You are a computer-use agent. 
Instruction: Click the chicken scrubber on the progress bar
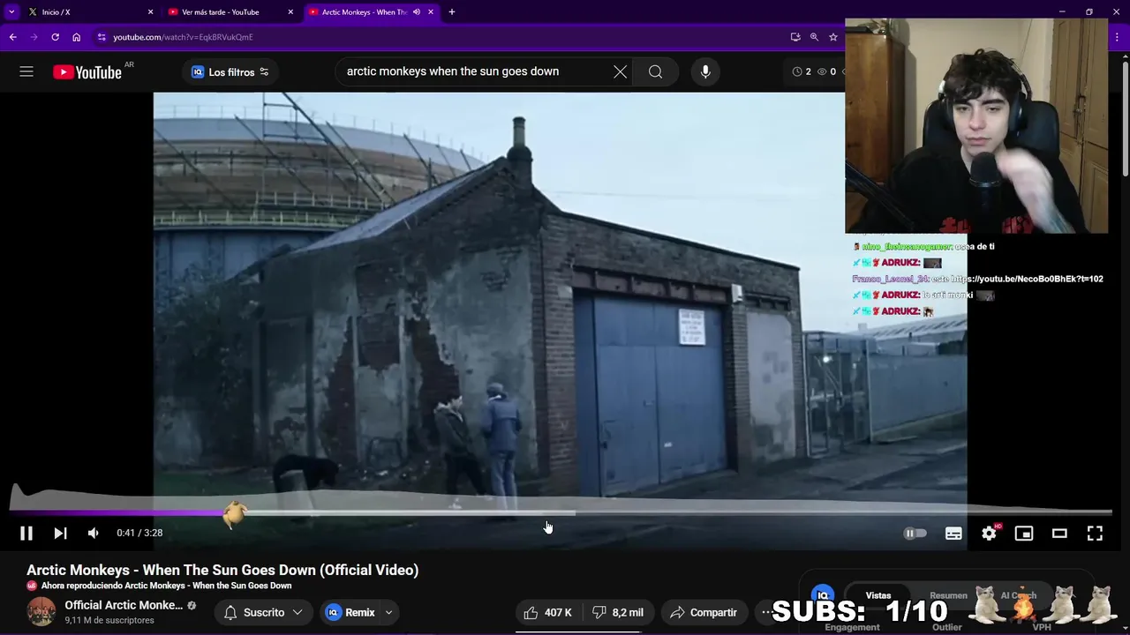click(234, 513)
